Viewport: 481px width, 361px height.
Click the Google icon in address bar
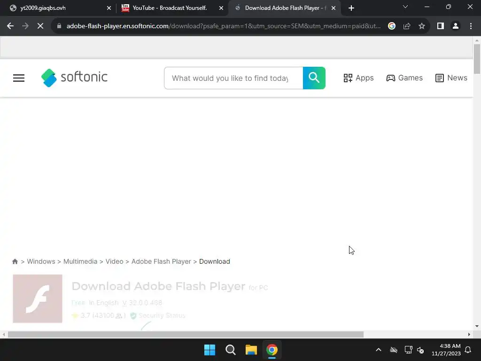(x=392, y=26)
